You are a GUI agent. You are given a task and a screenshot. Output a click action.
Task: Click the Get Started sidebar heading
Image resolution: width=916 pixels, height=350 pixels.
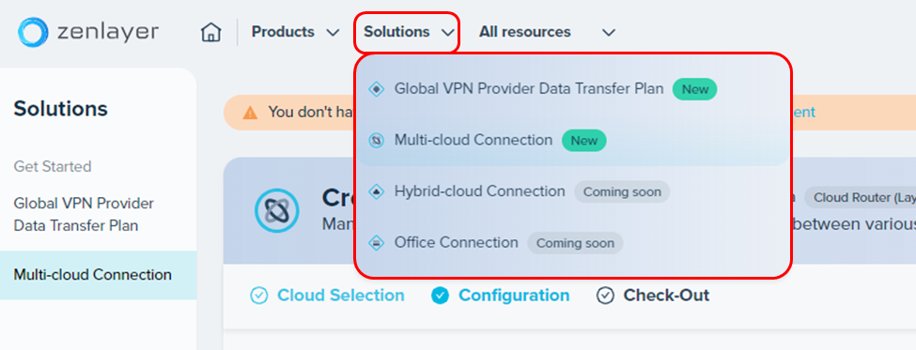pyautogui.click(x=53, y=167)
